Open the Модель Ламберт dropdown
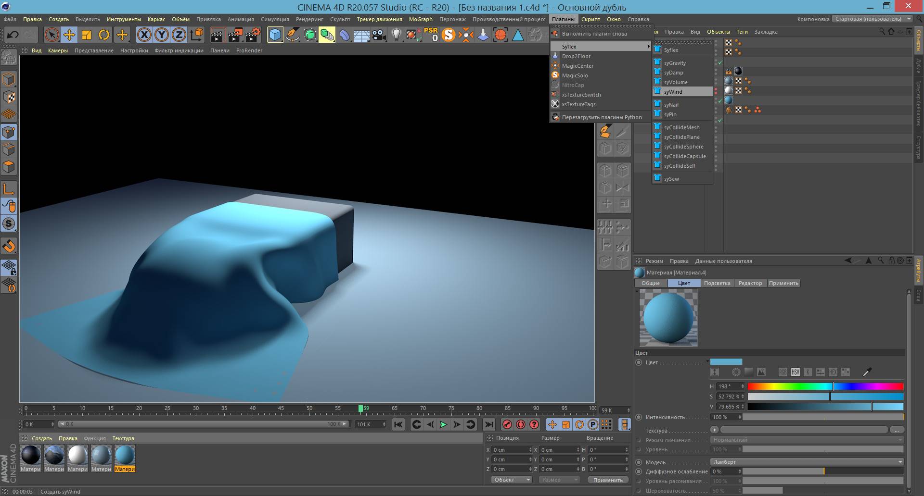Image resolution: width=924 pixels, height=496 pixels. 807,462
